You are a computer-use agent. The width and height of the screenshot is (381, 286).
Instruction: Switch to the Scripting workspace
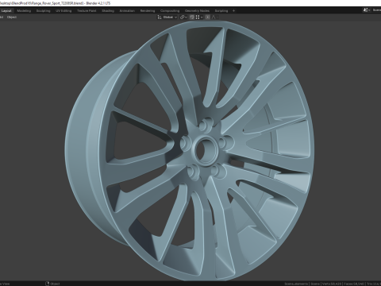pos(221,11)
